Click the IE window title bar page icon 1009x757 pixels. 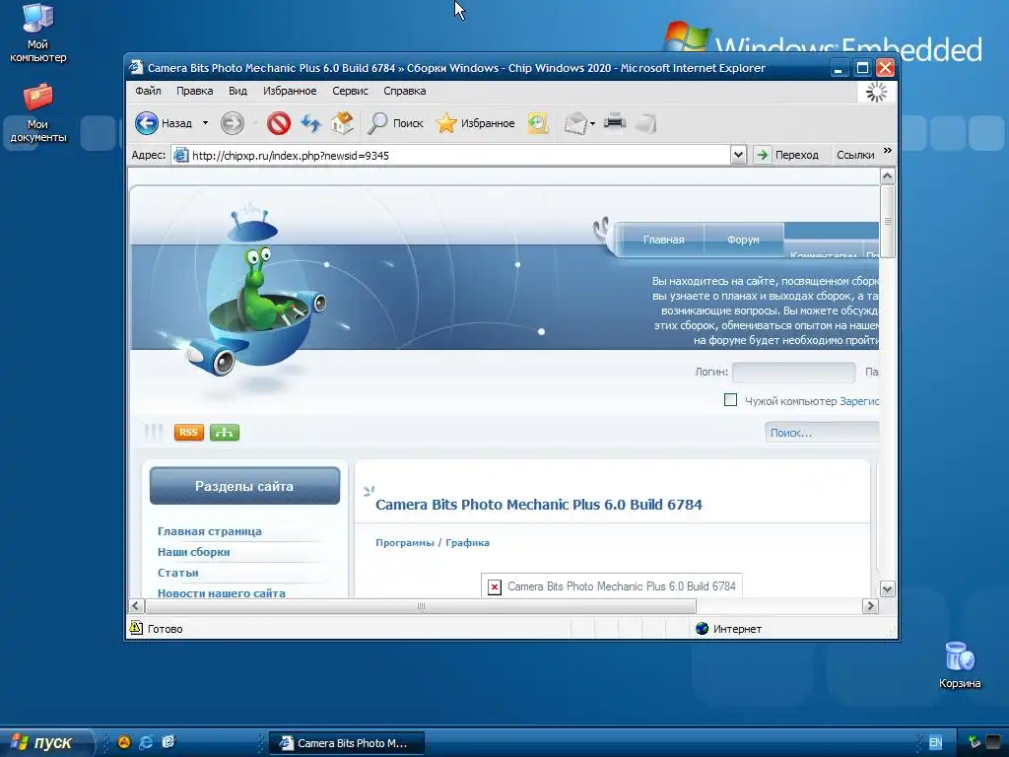click(x=136, y=67)
